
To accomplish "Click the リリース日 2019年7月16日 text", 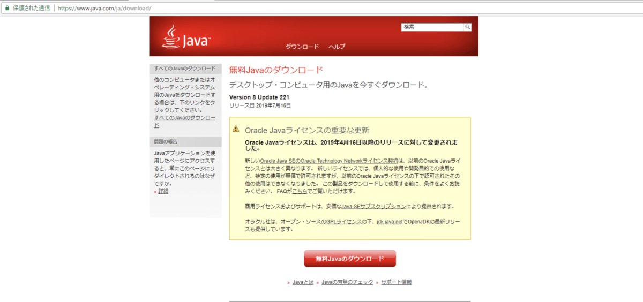I will tap(260, 105).
